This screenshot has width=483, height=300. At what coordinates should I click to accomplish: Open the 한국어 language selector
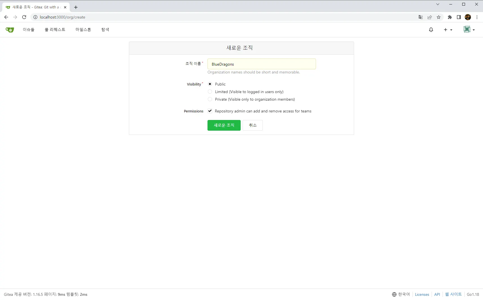(x=401, y=294)
